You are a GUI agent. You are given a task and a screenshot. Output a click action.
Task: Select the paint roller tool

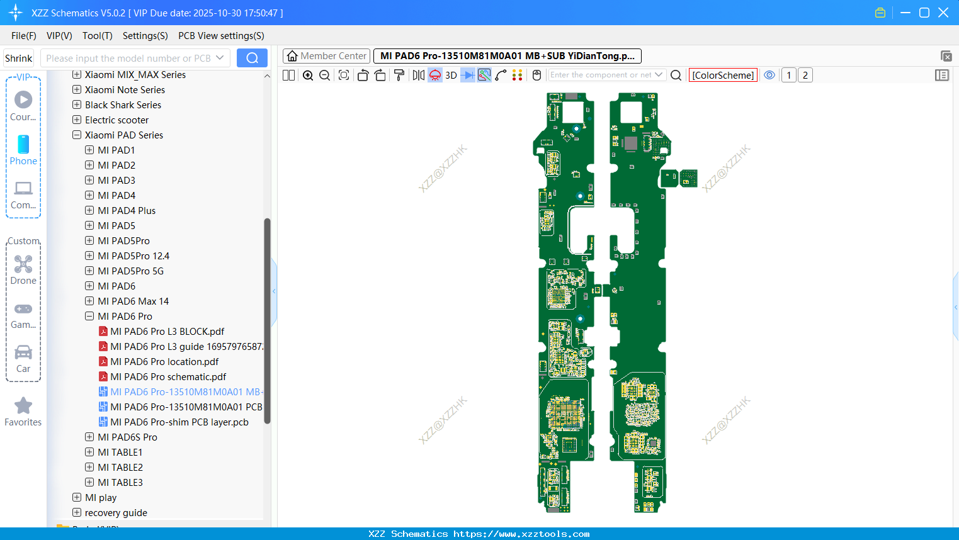click(399, 75)
